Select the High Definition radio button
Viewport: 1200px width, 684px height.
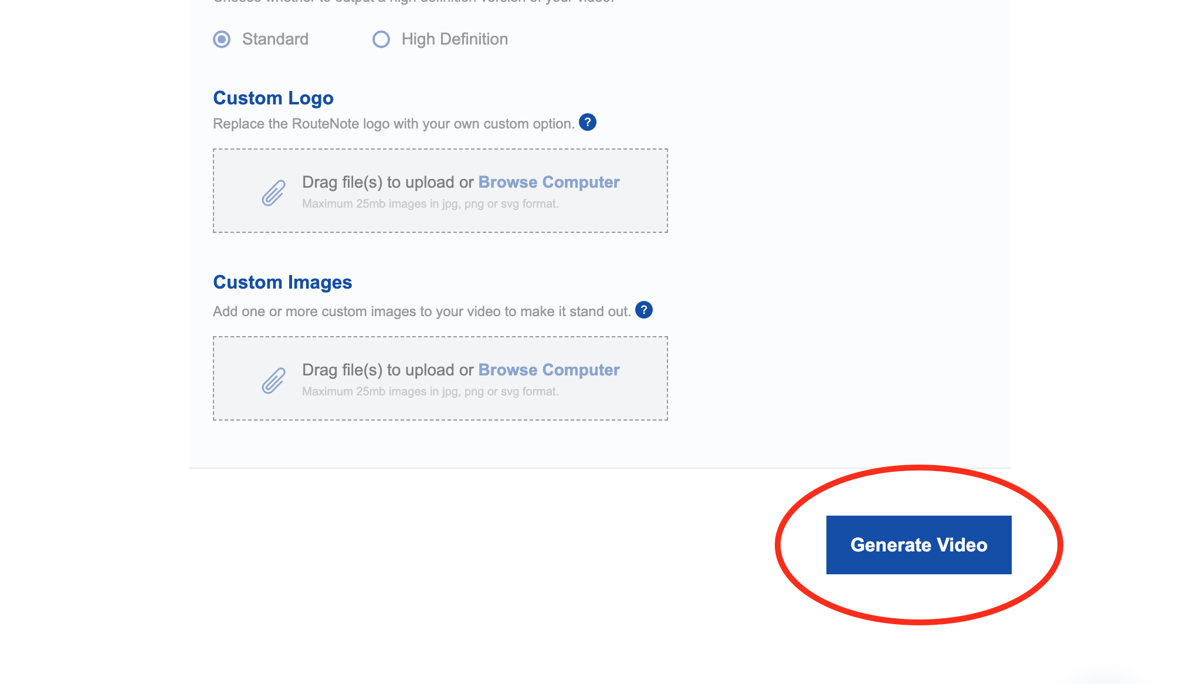[x=381, y=39]
